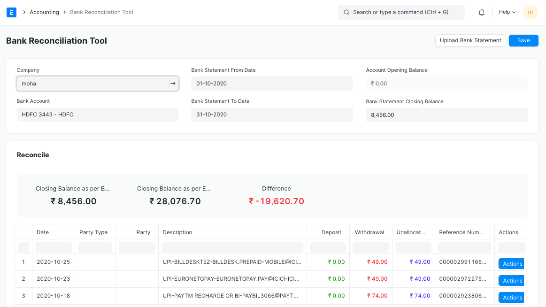
Task: Open the user avatar menu
Action: (x=530, y=12)
